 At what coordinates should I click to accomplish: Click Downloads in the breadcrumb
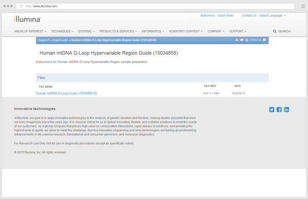click(60, 40)
